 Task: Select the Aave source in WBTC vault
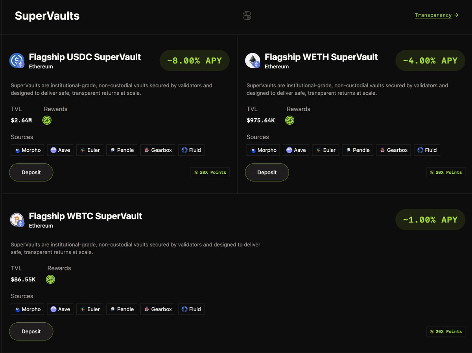click(x=60, y=309)
